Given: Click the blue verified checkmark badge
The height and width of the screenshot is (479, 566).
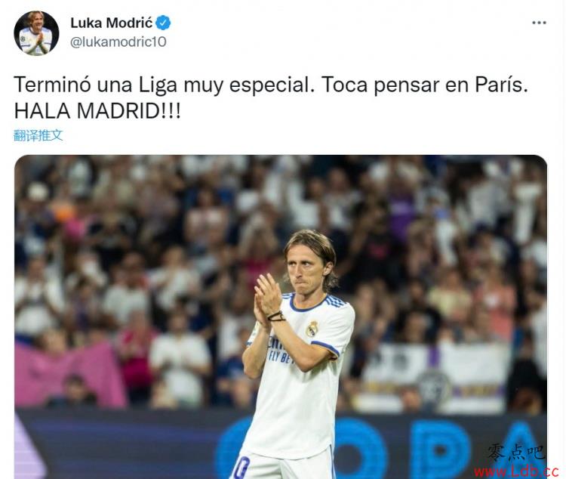Looking at the screenshot, I should point(163,23).
